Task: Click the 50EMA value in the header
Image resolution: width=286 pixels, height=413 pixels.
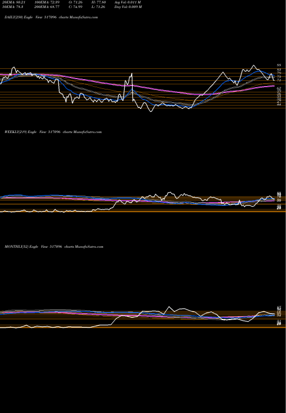Action: tap(11, 7)
